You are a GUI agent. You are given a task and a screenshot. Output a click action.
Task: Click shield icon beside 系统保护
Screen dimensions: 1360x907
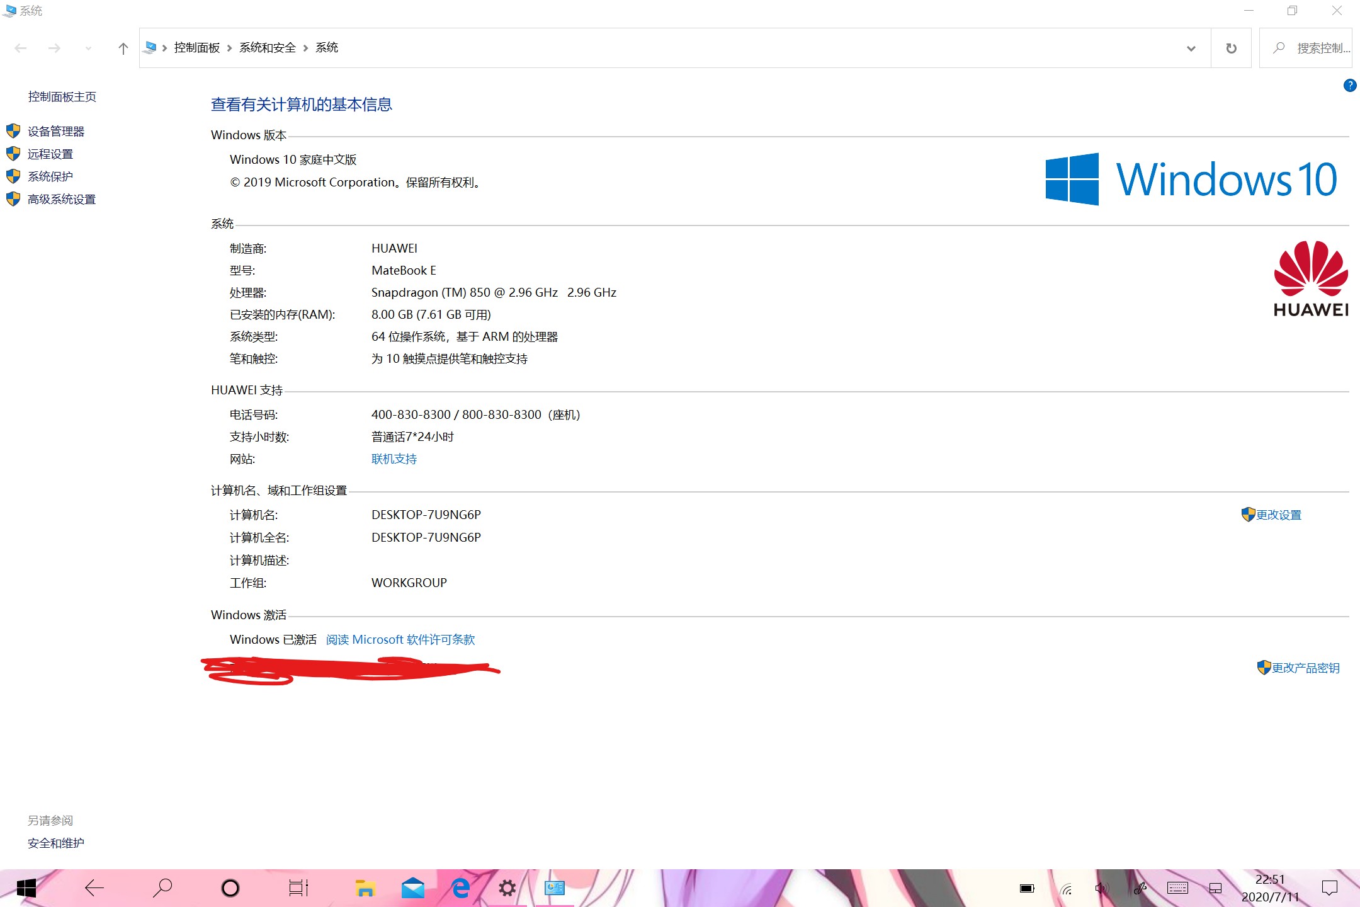pyautogui.click(x=13, y=176)
